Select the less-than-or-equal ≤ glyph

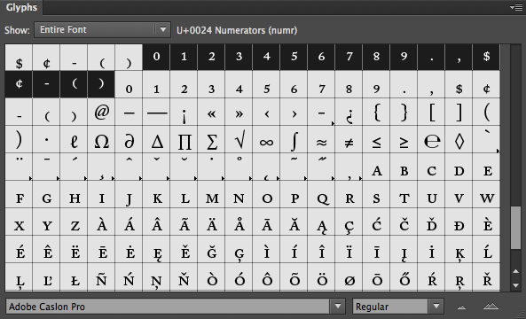point(376,139)
